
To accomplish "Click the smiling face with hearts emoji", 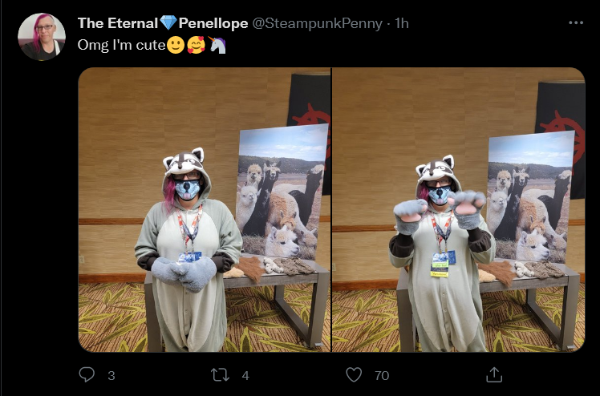I will tap(196, 45).
